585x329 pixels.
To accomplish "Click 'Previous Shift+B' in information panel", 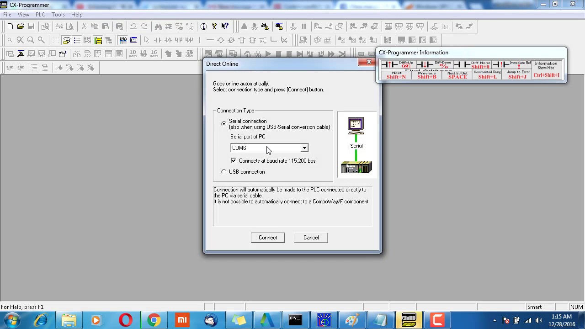I will point(426,75).
